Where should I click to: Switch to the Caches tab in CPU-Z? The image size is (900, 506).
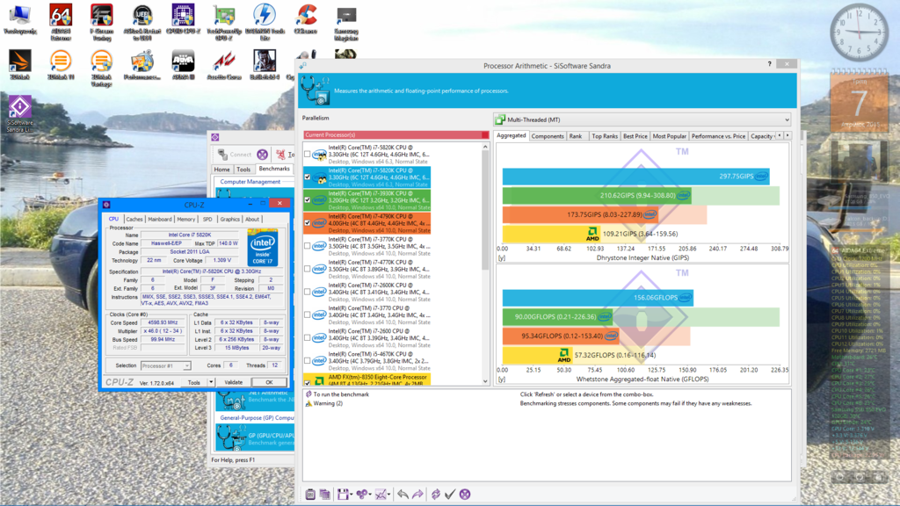pyautogui.click(x=134, y=219)
